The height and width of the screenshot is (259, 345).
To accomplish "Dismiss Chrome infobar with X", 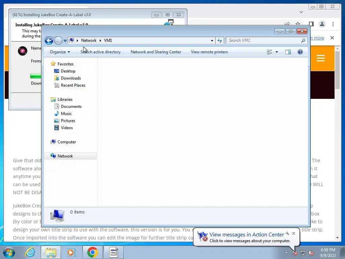I will click(x=332, y=38).
